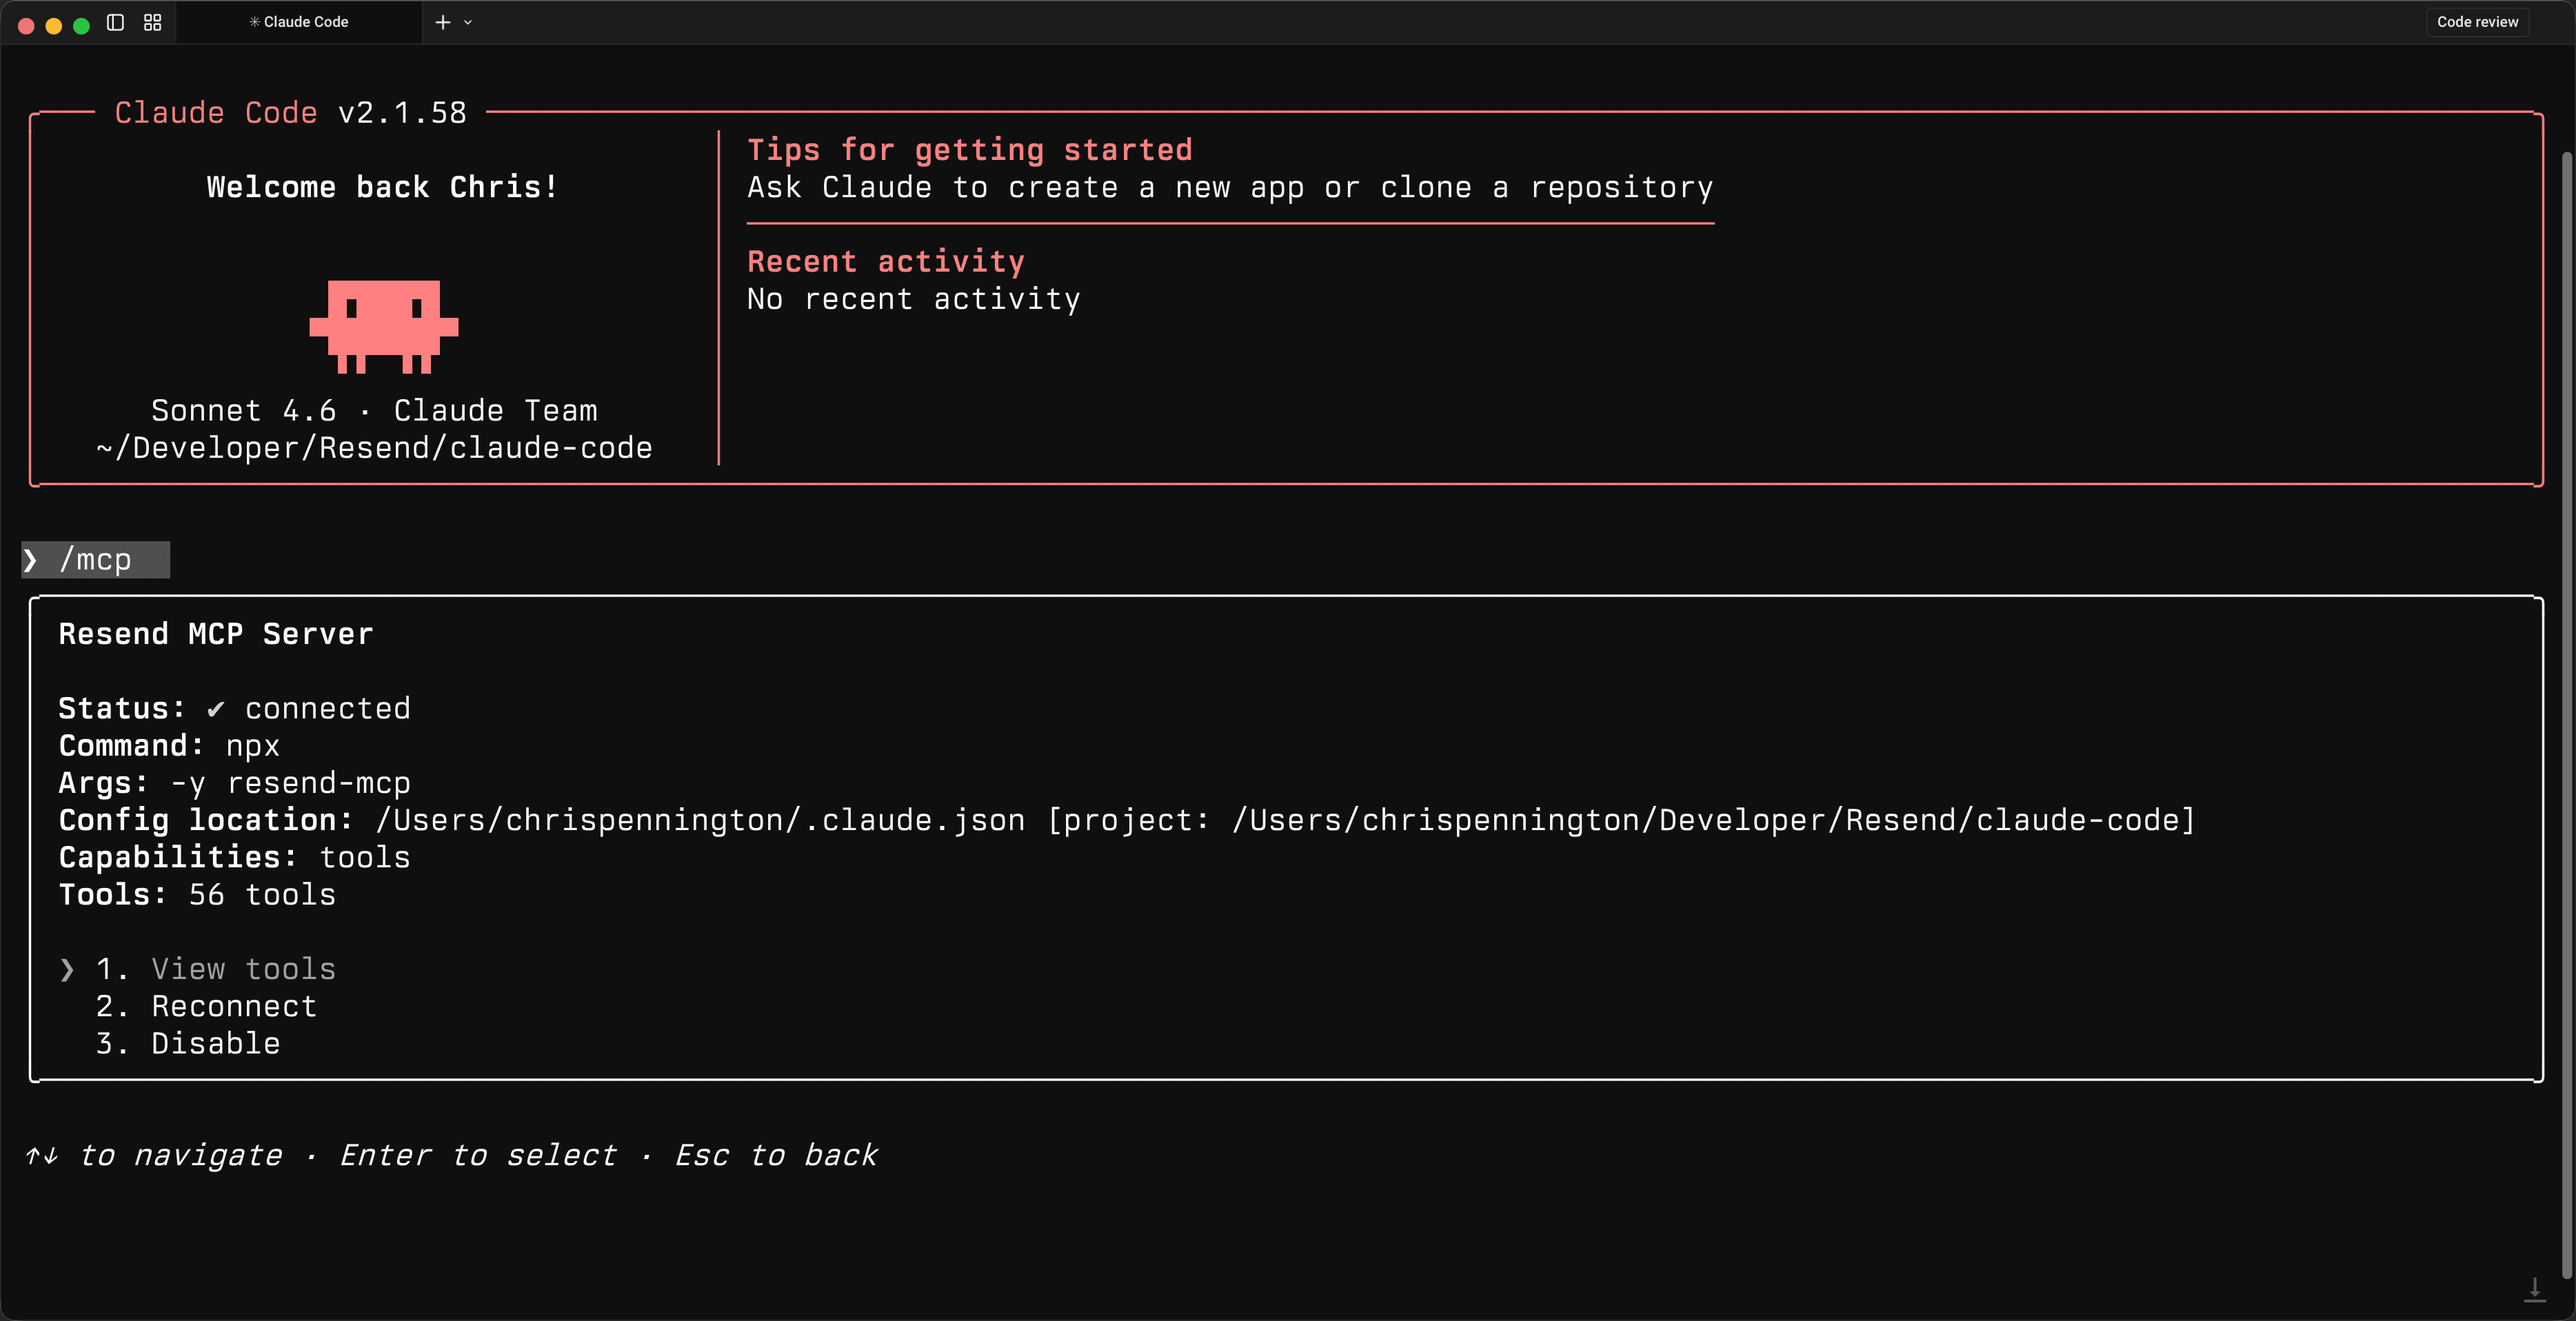Screen dimensions: 2576x1321
Task: Click the /mcp command badge
Action: pyautogui.click(x=95, y=560)
